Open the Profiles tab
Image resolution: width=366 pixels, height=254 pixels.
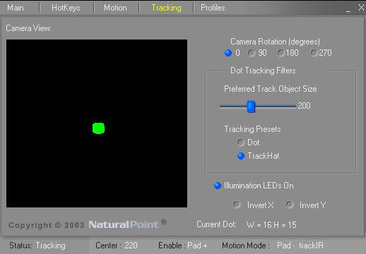click(x=213, y=8)
